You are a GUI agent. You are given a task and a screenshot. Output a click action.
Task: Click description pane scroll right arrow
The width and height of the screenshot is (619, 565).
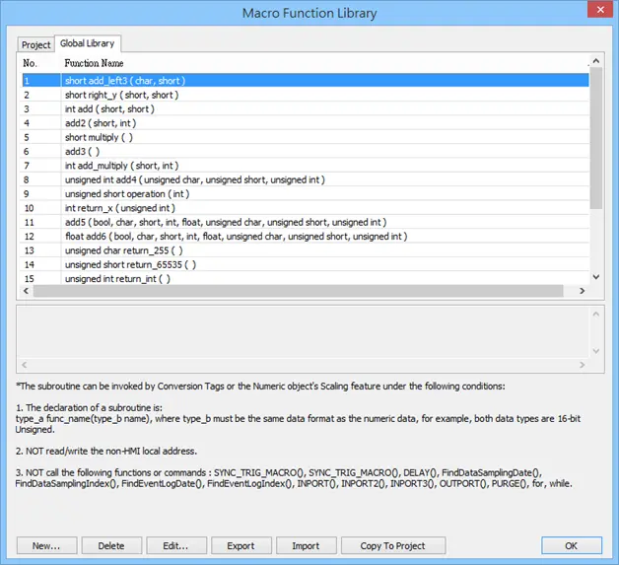(x=582, y=365)
